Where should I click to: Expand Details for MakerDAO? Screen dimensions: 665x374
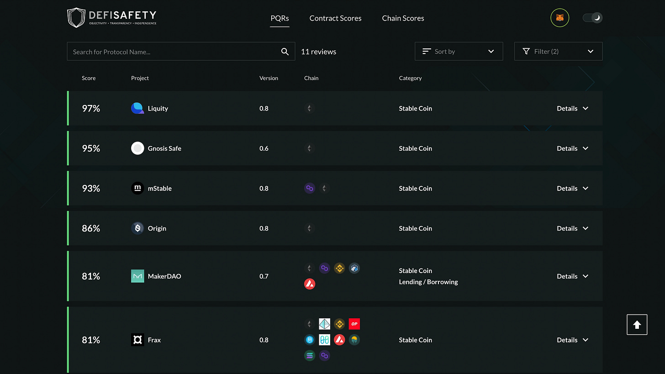point(572,276)
